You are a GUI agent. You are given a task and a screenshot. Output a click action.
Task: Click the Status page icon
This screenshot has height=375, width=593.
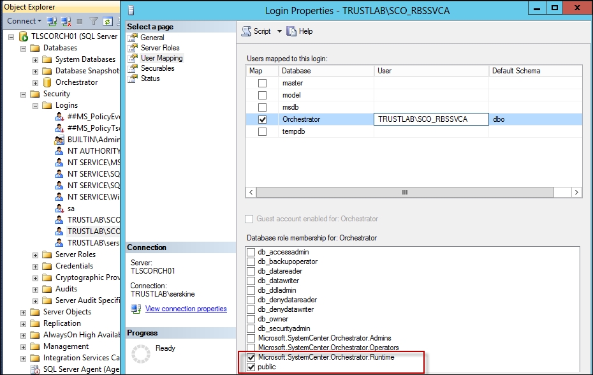(x=133, y=78)
